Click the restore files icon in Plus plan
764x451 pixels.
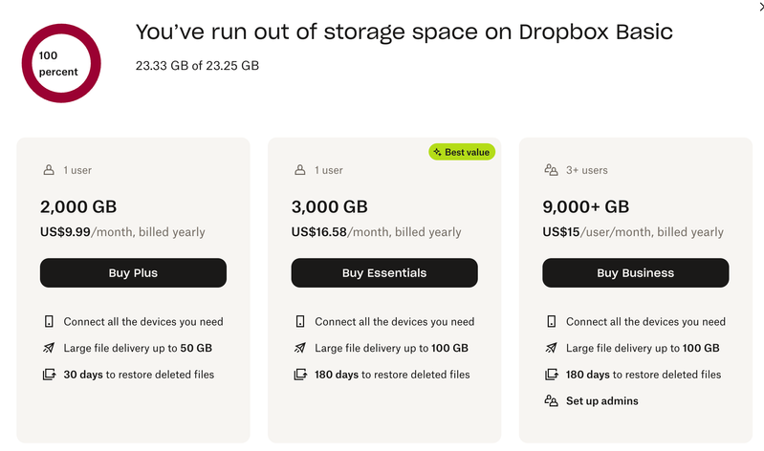coord(49,375)
